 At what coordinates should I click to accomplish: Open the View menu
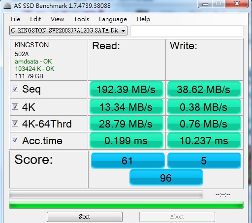(57, 19)
